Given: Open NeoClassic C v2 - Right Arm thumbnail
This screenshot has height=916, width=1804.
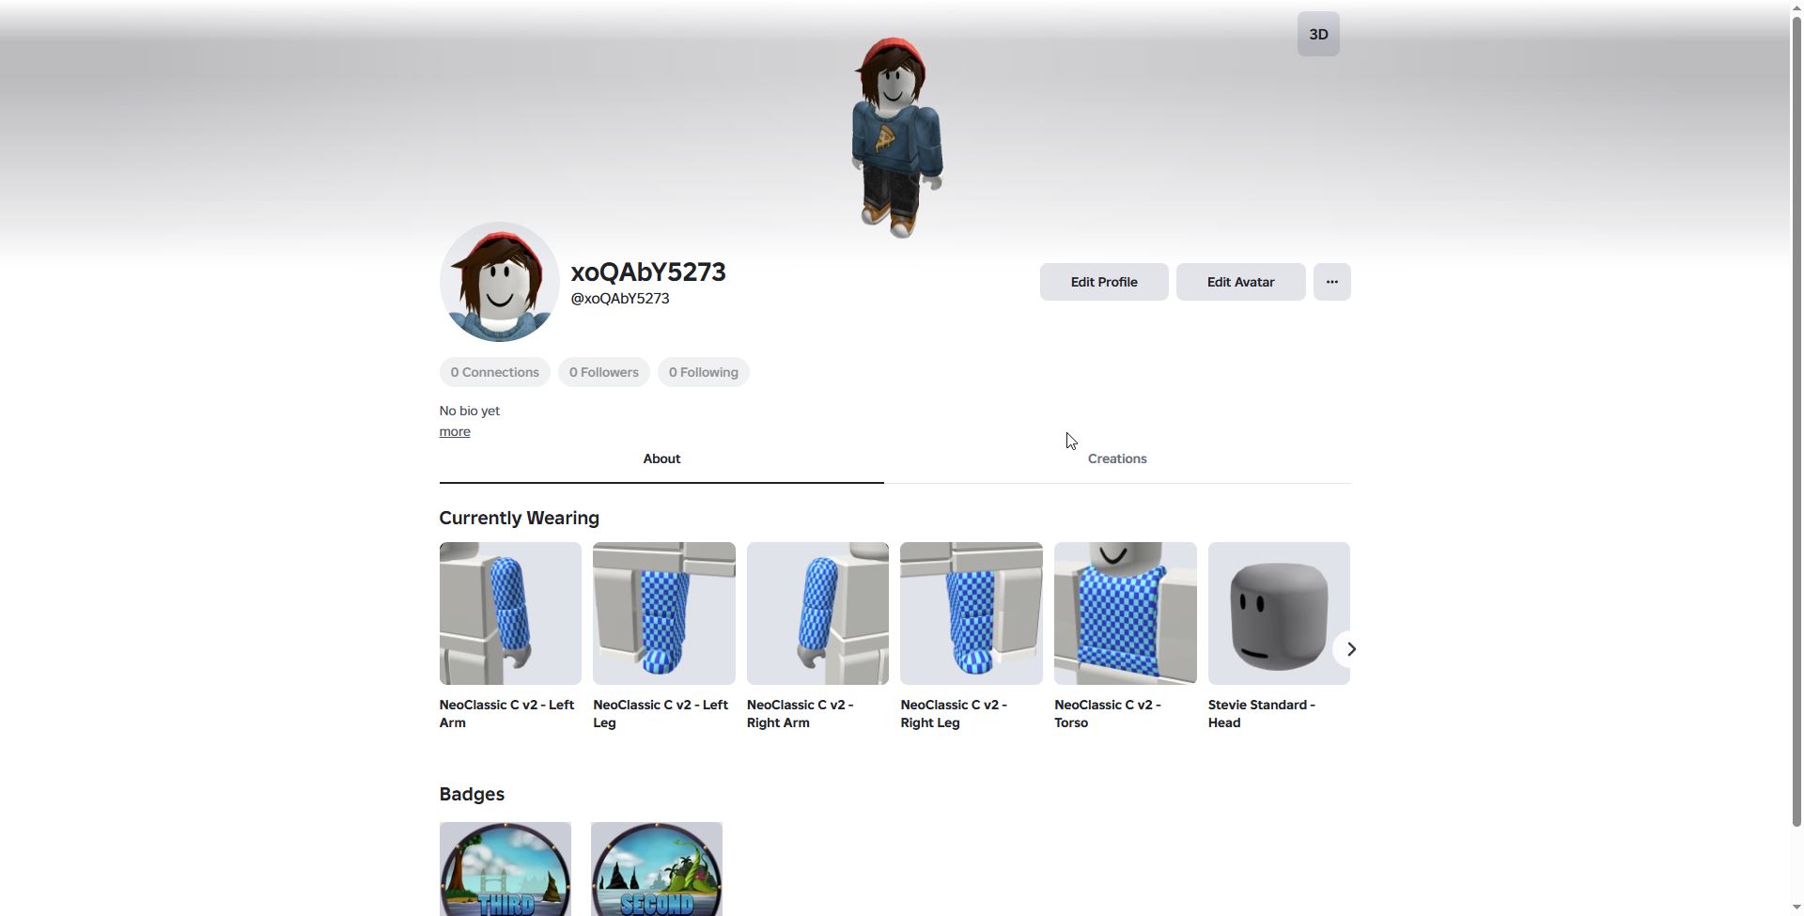Looking at the screenshot, I should tap(817, 613).
